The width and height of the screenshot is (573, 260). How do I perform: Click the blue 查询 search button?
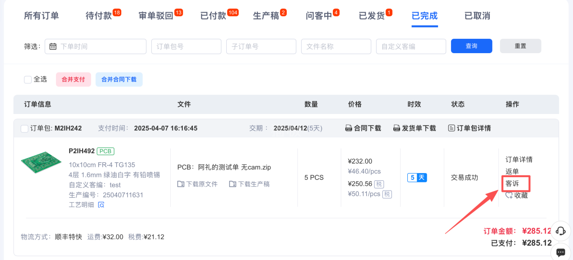[x=471, y=46]
